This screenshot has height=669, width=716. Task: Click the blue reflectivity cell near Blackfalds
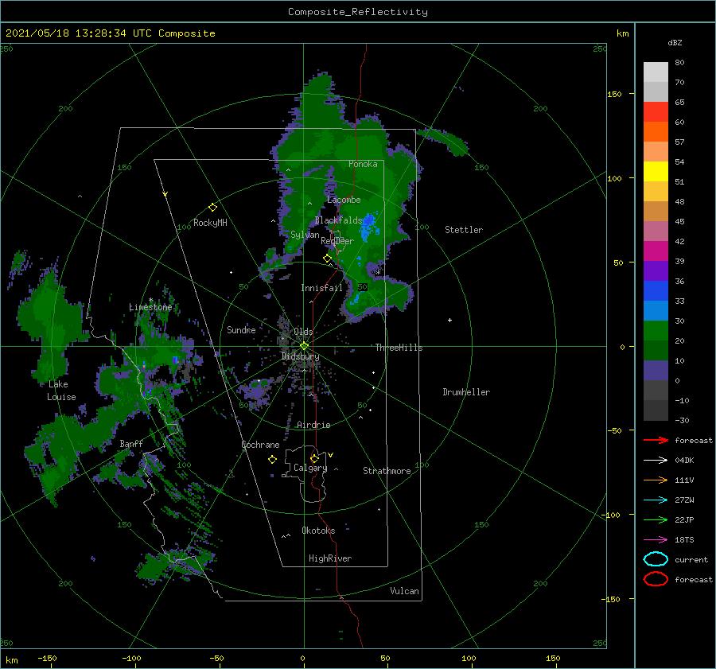[x=368, y=226]
